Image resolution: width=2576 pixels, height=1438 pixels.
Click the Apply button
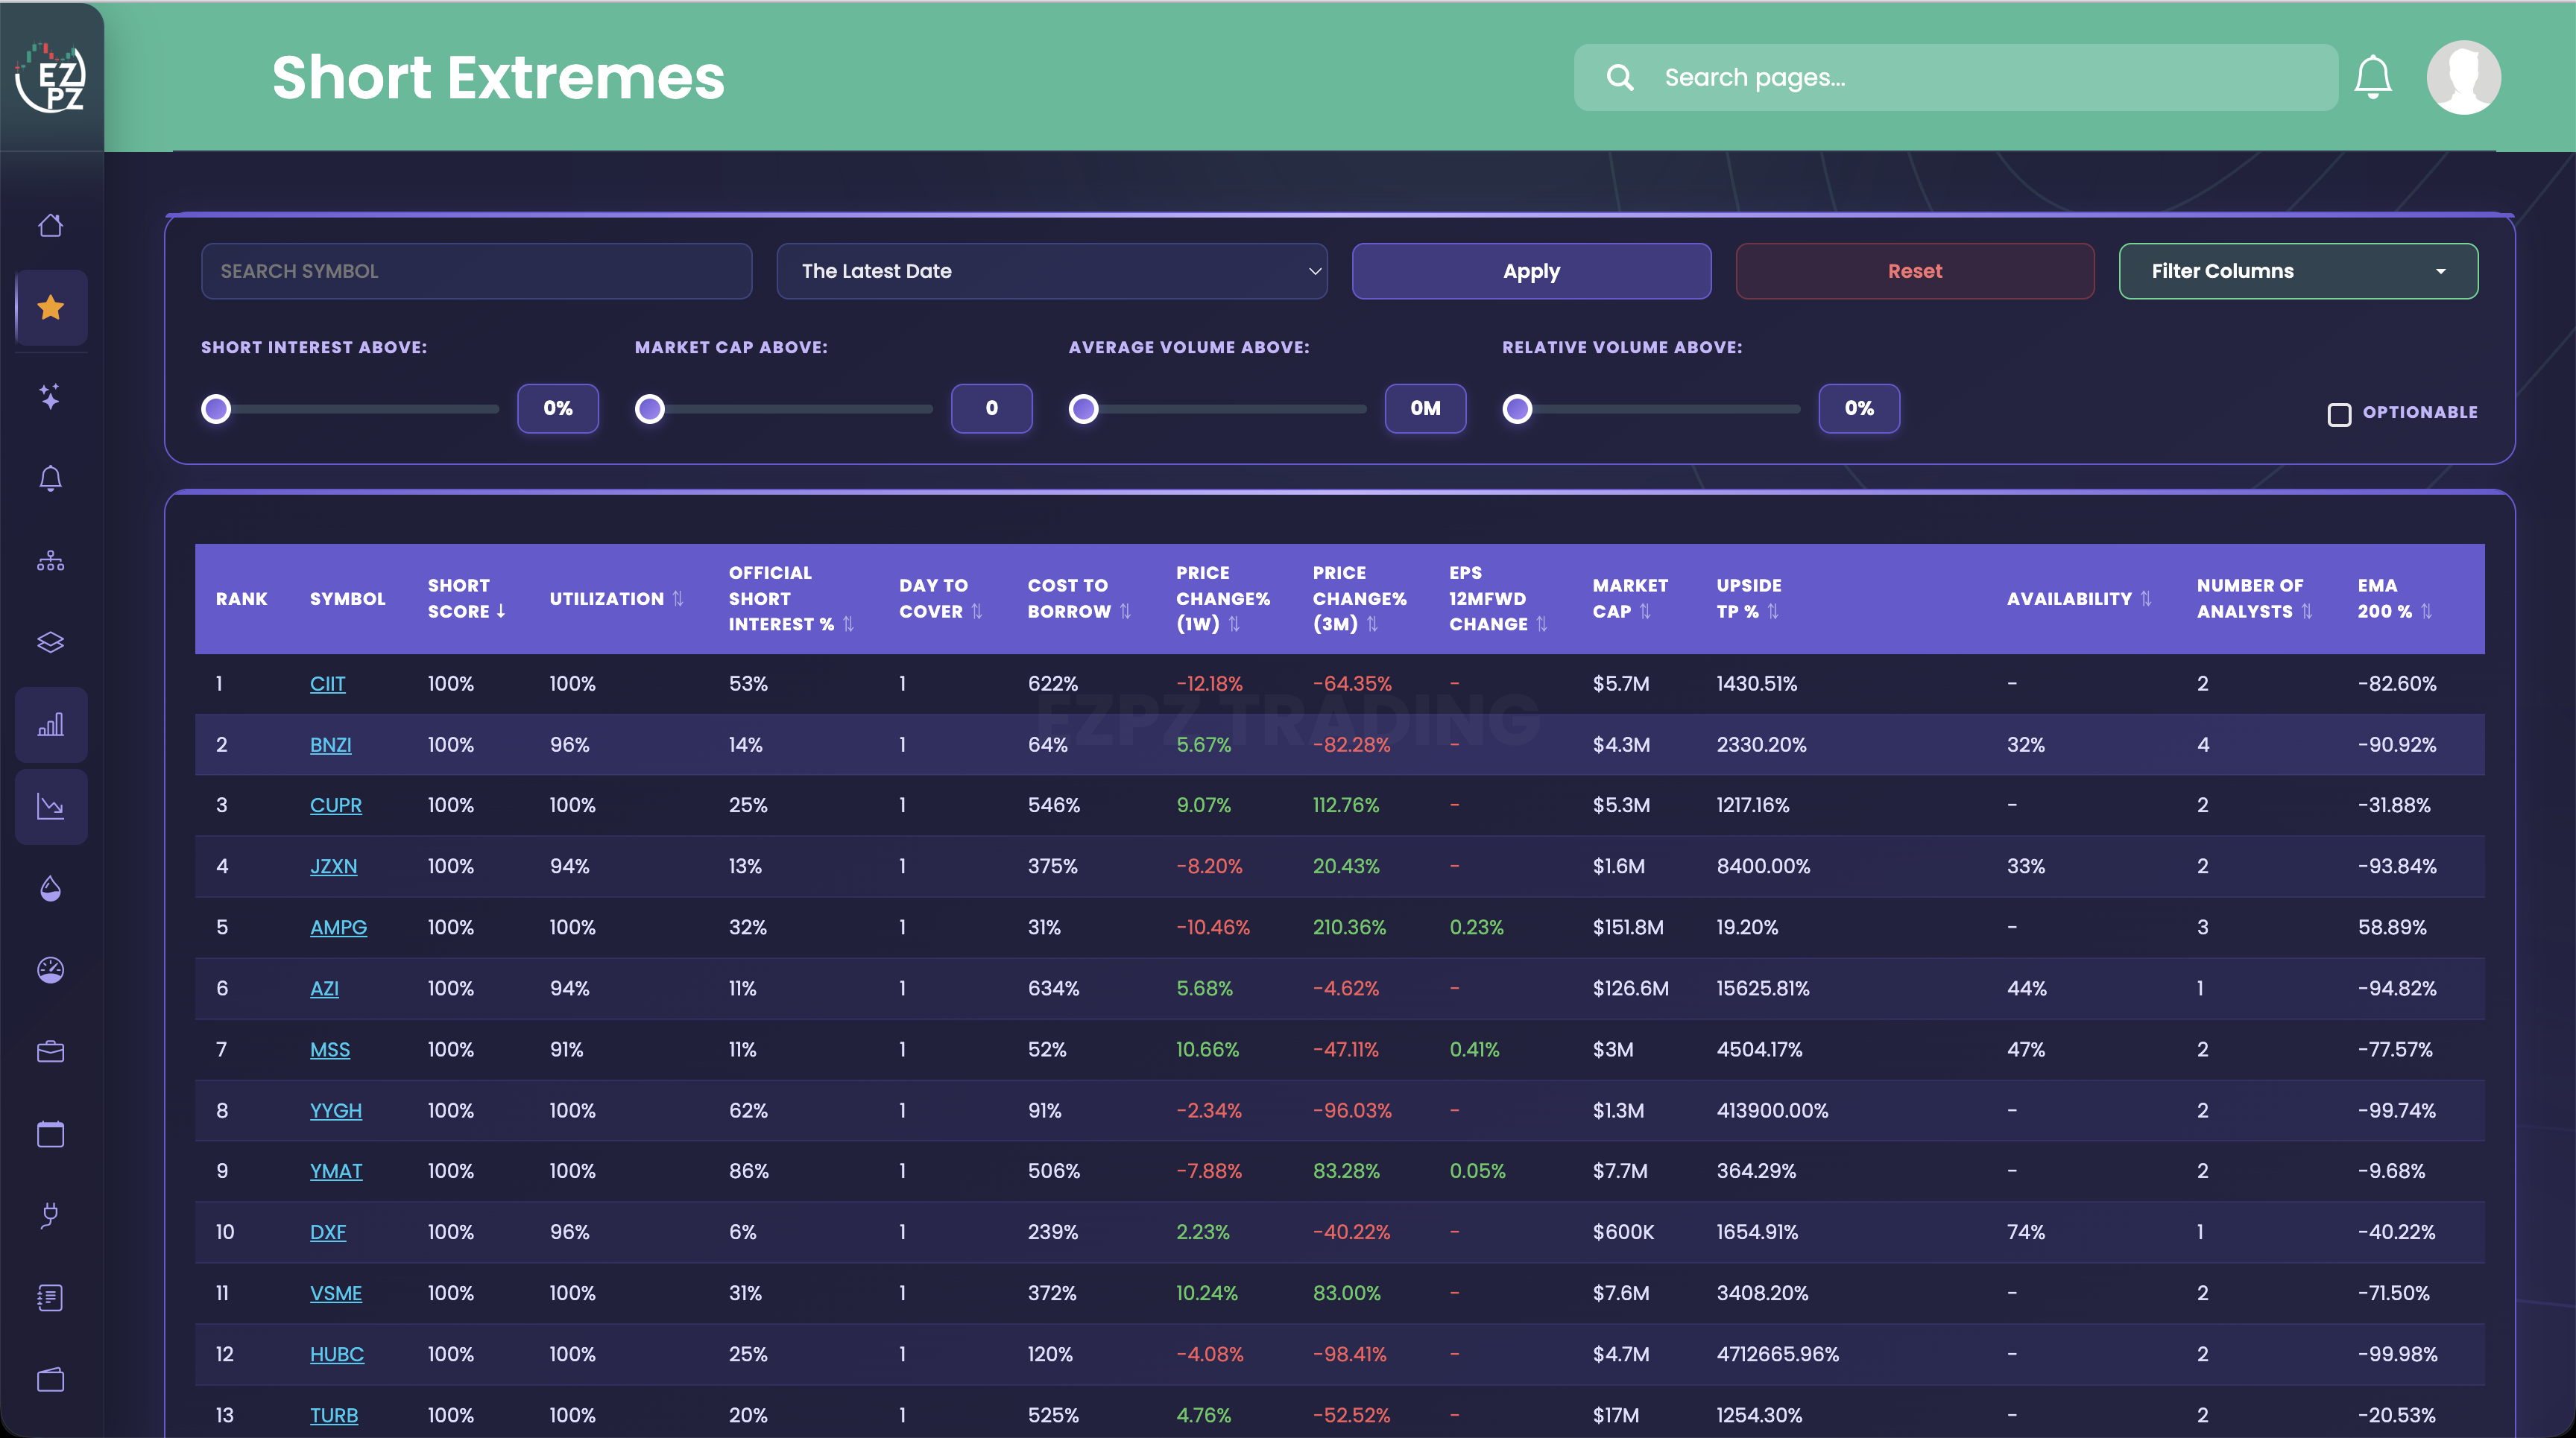(1531, 270)
